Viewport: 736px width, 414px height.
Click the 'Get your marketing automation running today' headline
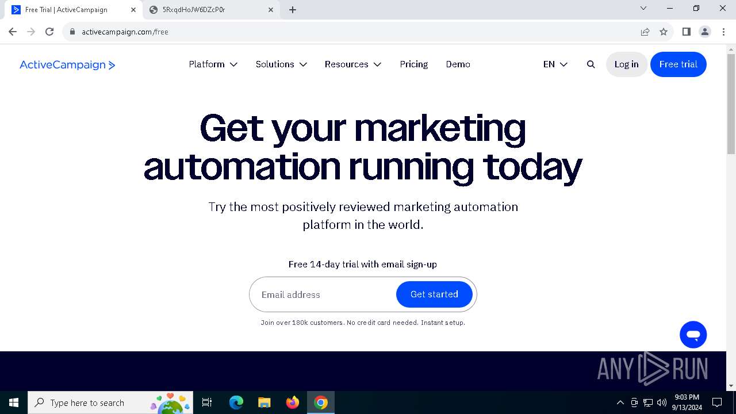coord(363,147)
